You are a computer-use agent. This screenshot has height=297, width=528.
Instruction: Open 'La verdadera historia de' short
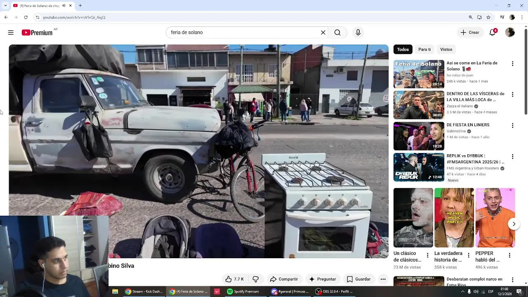click(454, 218)
